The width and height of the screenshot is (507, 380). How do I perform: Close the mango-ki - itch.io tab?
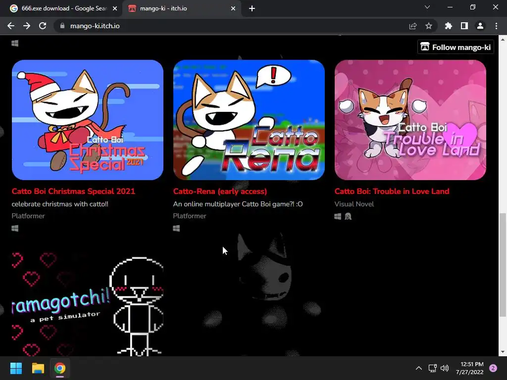click(233, 8)
